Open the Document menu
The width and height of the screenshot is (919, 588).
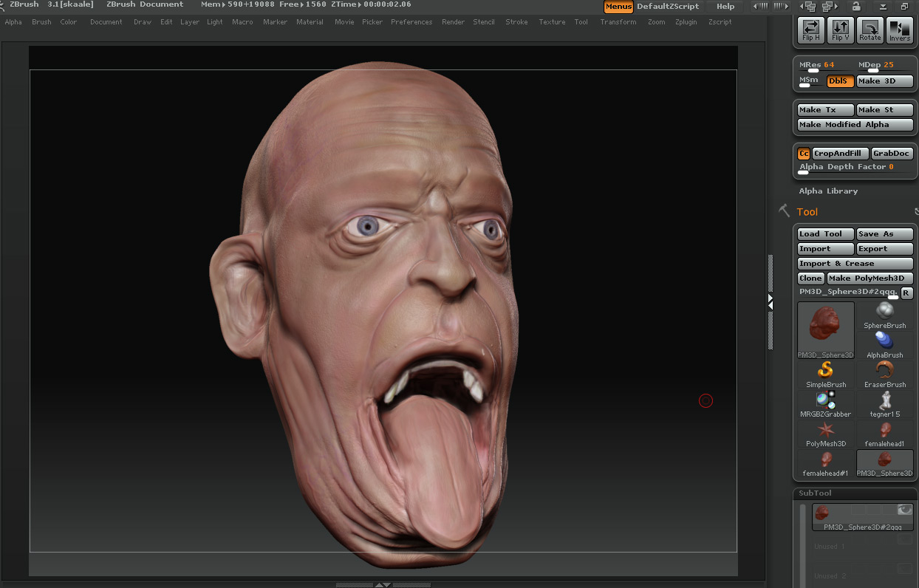point(106,22)
